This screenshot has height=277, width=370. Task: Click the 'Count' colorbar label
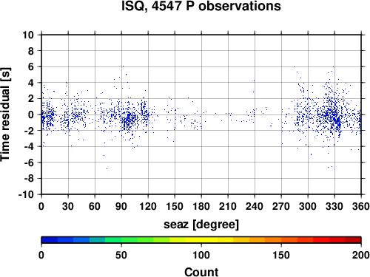(x=201, y=272)
